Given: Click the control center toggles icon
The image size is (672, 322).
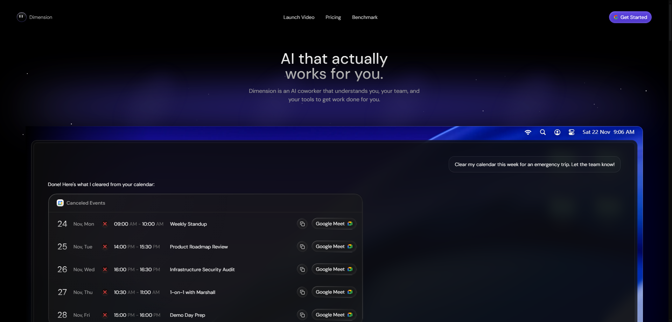Looking at the screenshot, I should (571, 132).
